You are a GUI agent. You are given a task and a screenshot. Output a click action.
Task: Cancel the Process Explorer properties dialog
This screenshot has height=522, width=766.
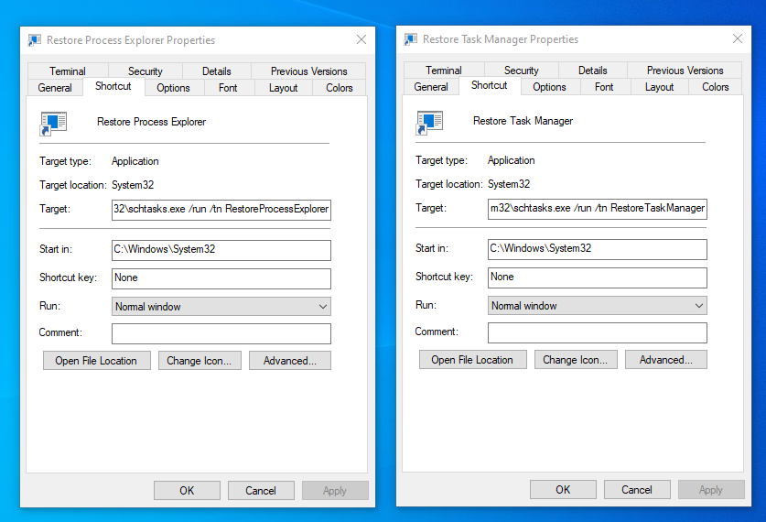click(261, 490)
